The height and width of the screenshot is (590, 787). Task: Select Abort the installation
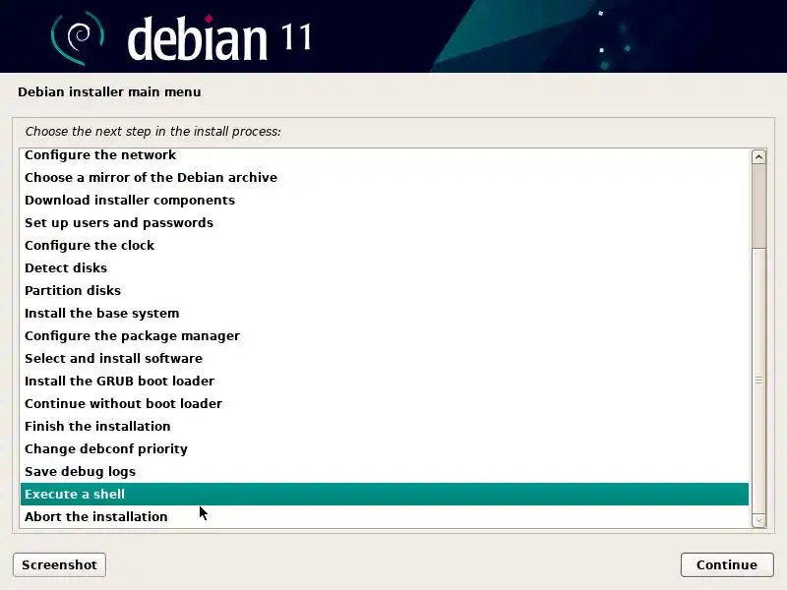click(384, 517)
